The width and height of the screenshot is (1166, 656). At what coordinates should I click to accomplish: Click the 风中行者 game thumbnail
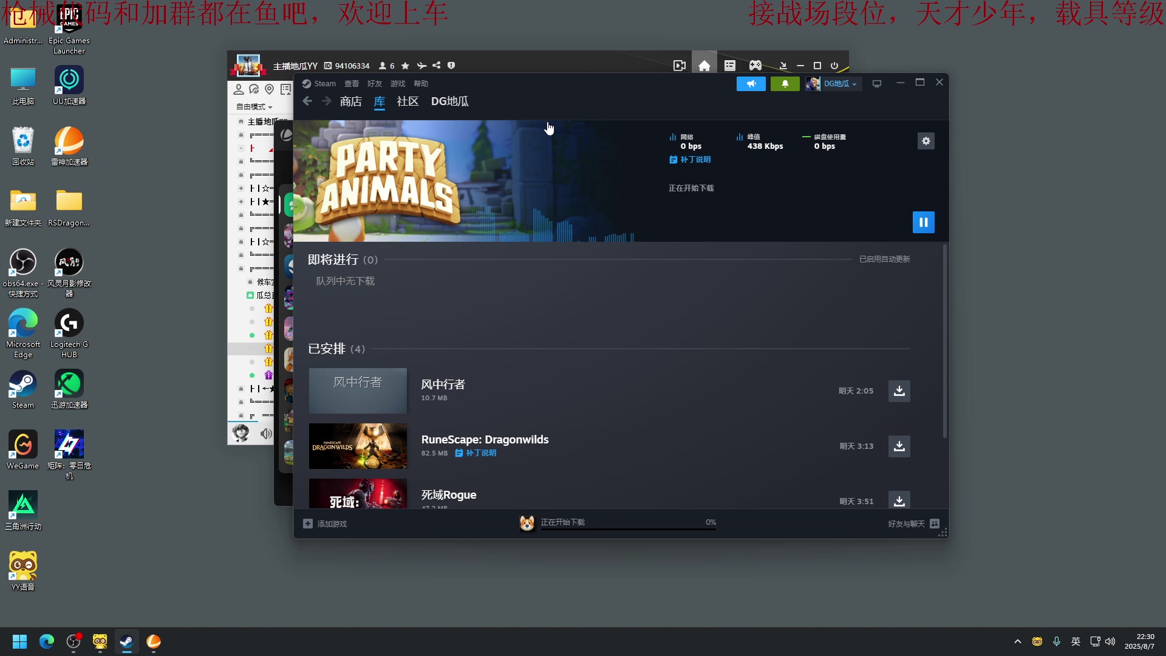click(x=358, y=391)
